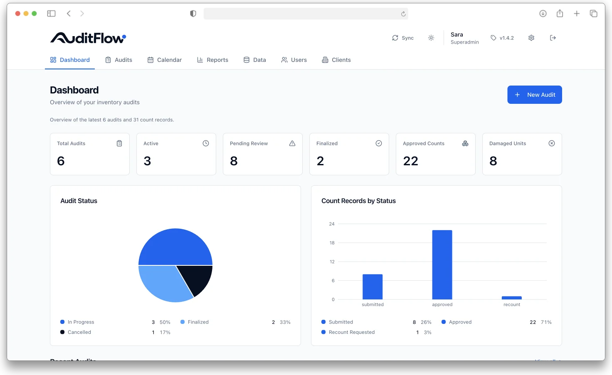Screen dimensions: 612x375
Task: Open the Data tab
Action: pos(254,60)
